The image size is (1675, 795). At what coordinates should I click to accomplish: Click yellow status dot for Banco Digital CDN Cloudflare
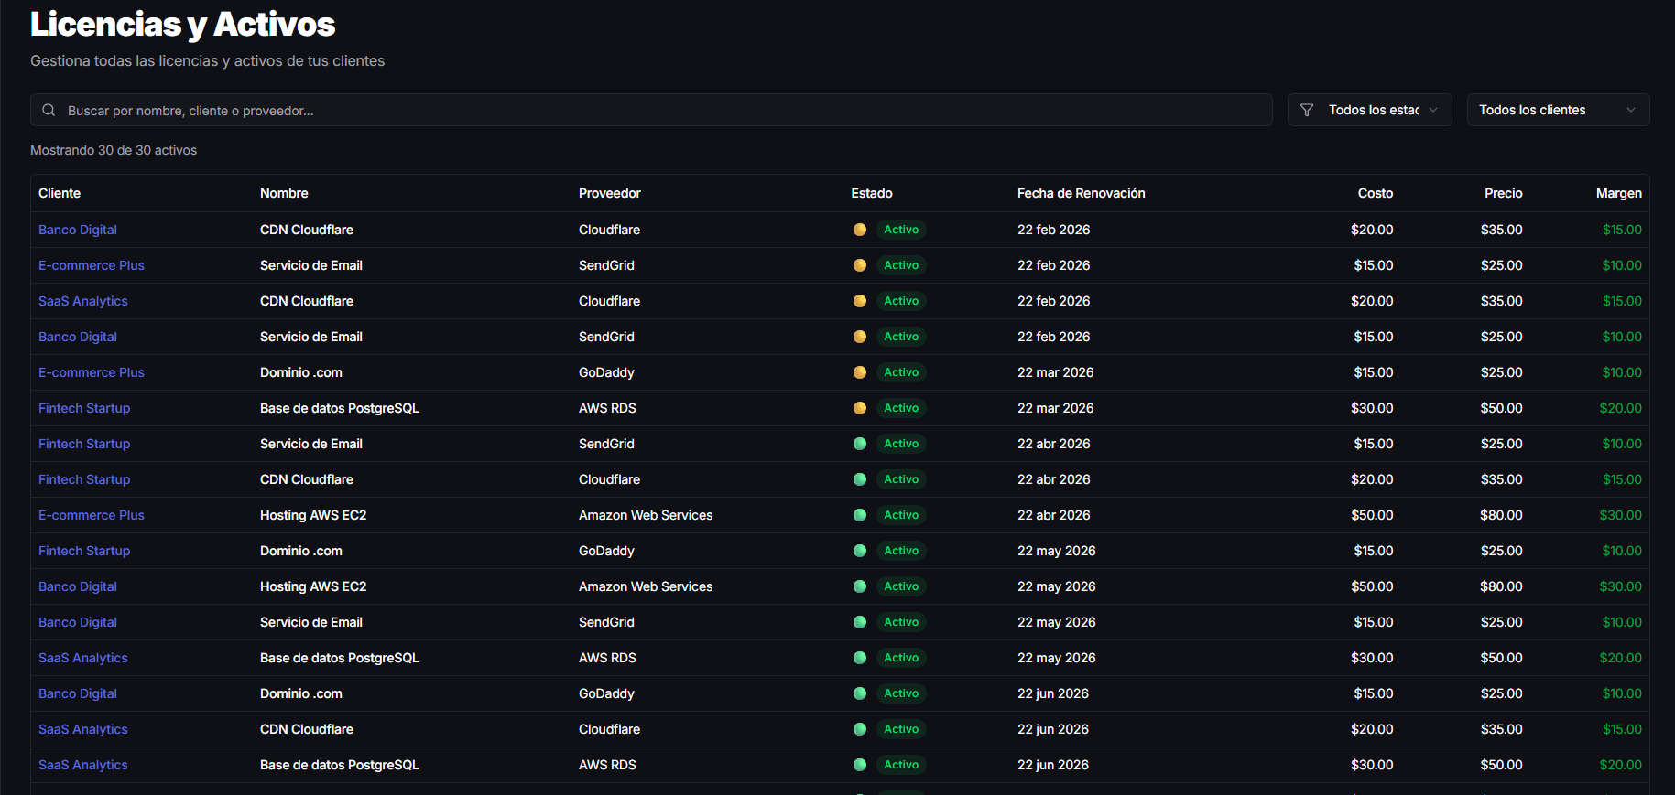859,230
